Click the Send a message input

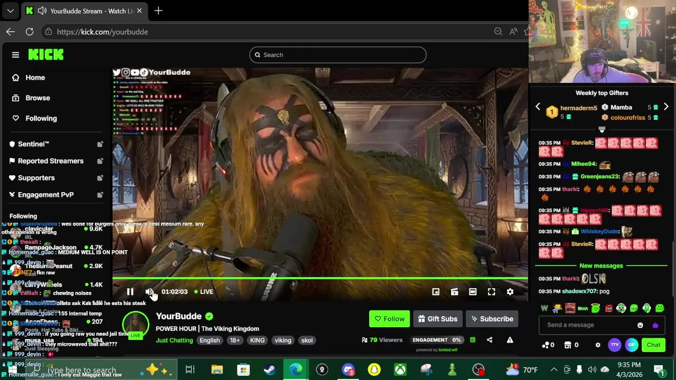(589, 325)
